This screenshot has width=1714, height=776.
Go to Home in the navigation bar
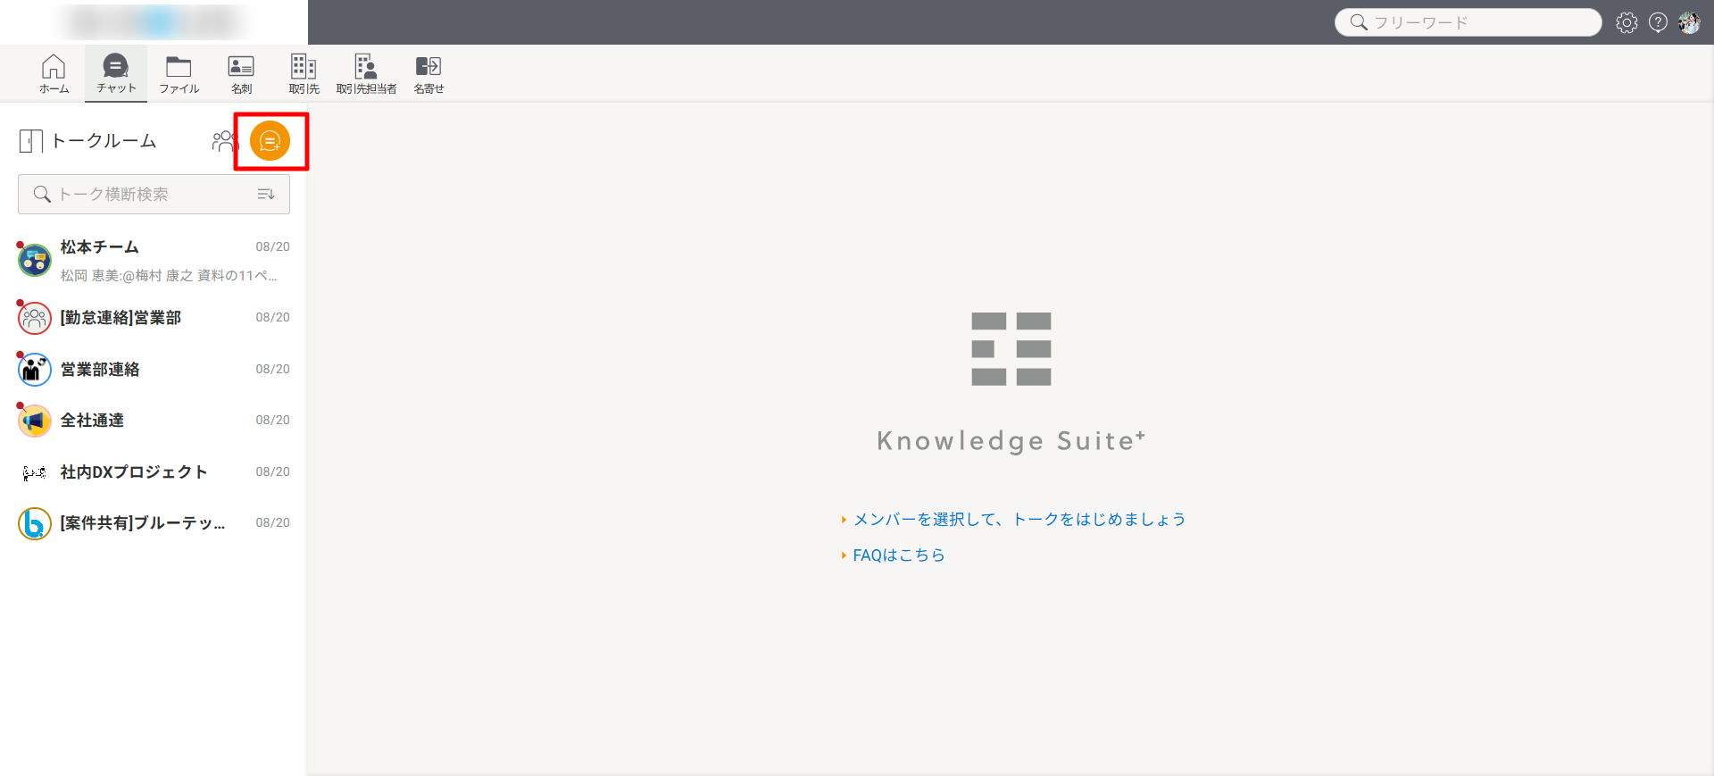coord(54,74)
